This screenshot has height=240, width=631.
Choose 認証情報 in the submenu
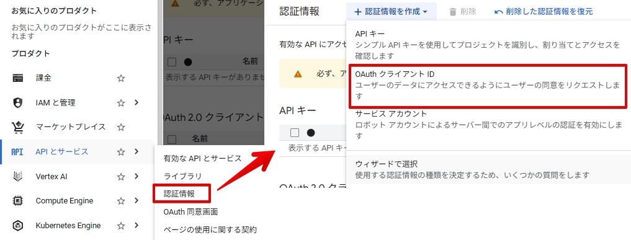tap(179, 193)
